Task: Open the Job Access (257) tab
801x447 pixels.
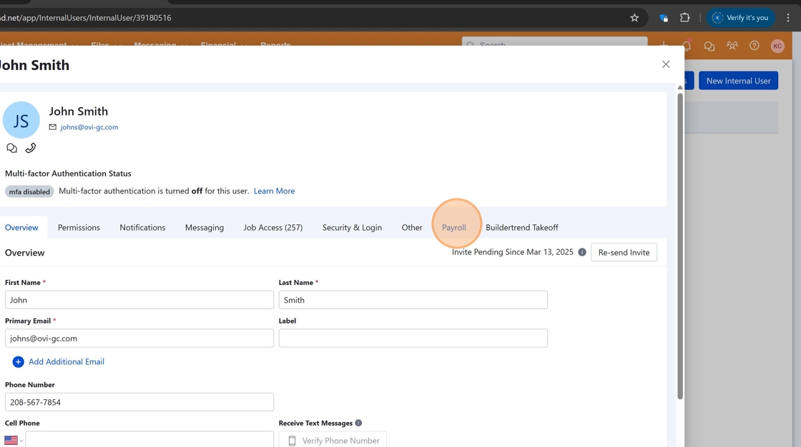Action: tap(272, 228)
